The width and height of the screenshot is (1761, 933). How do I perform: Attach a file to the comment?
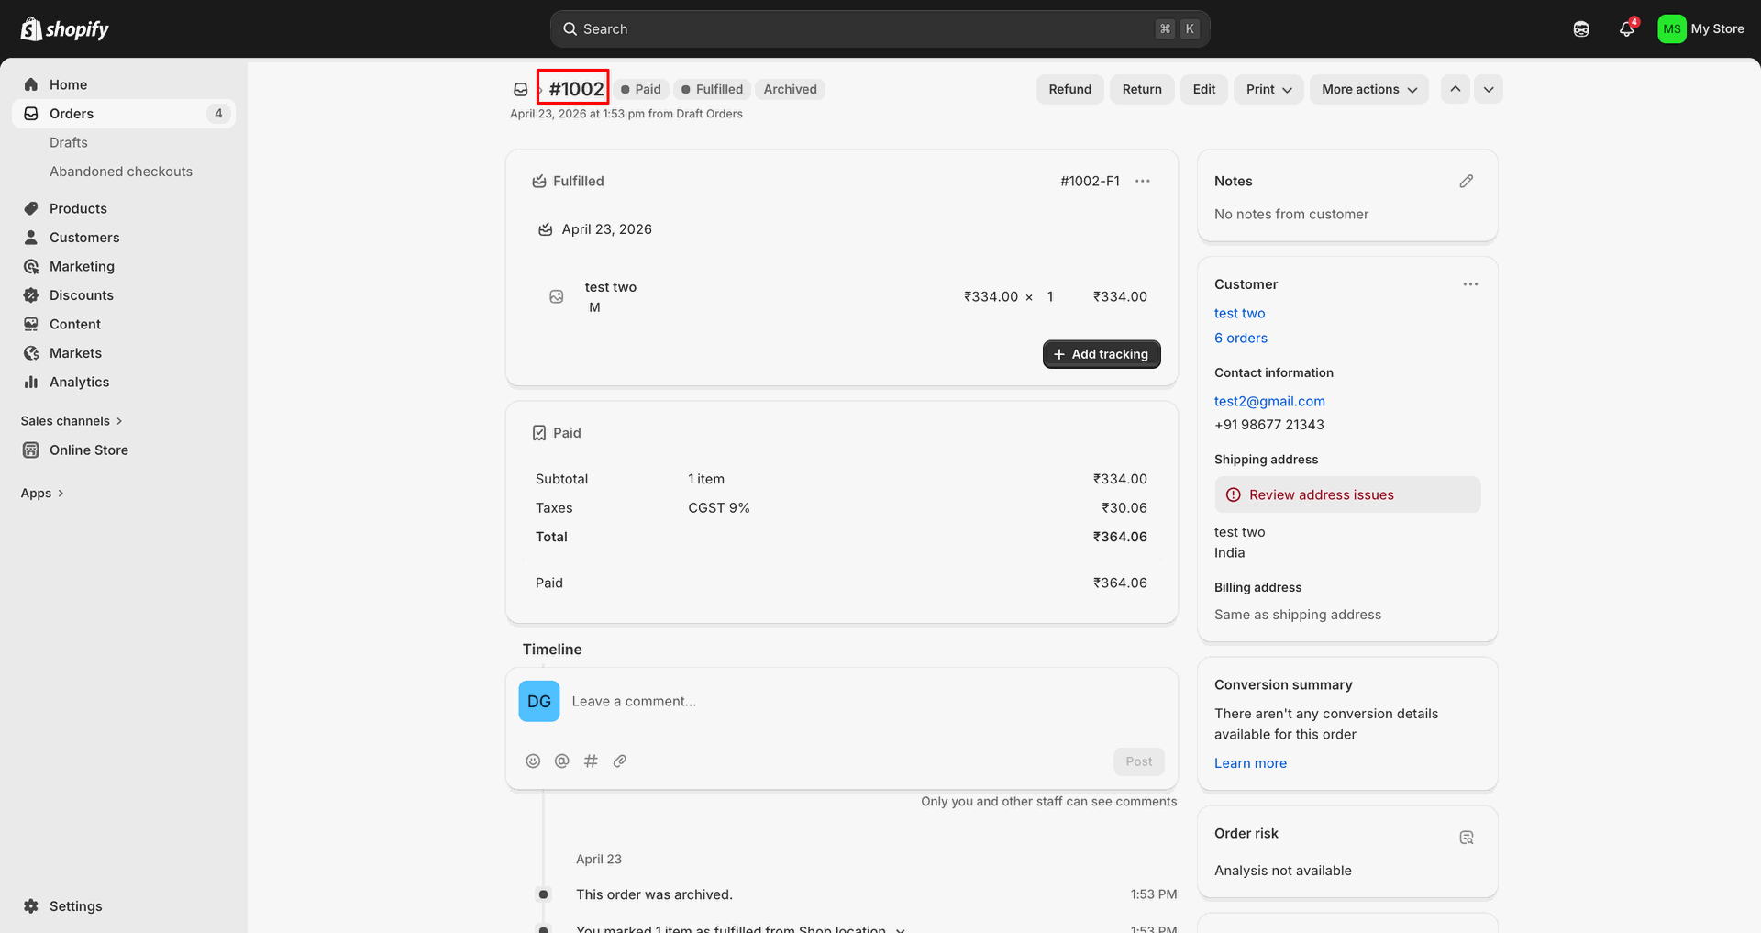(x=620, y=761)
